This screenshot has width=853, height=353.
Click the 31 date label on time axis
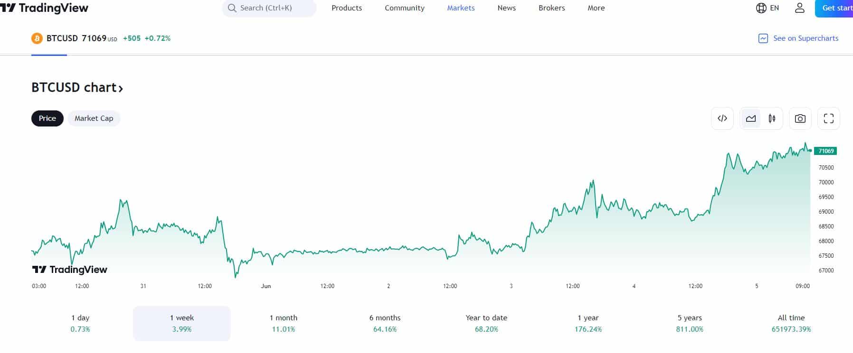143,286
